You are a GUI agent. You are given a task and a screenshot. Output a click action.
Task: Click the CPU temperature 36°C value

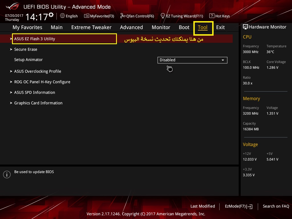click(x=270, y=52)
